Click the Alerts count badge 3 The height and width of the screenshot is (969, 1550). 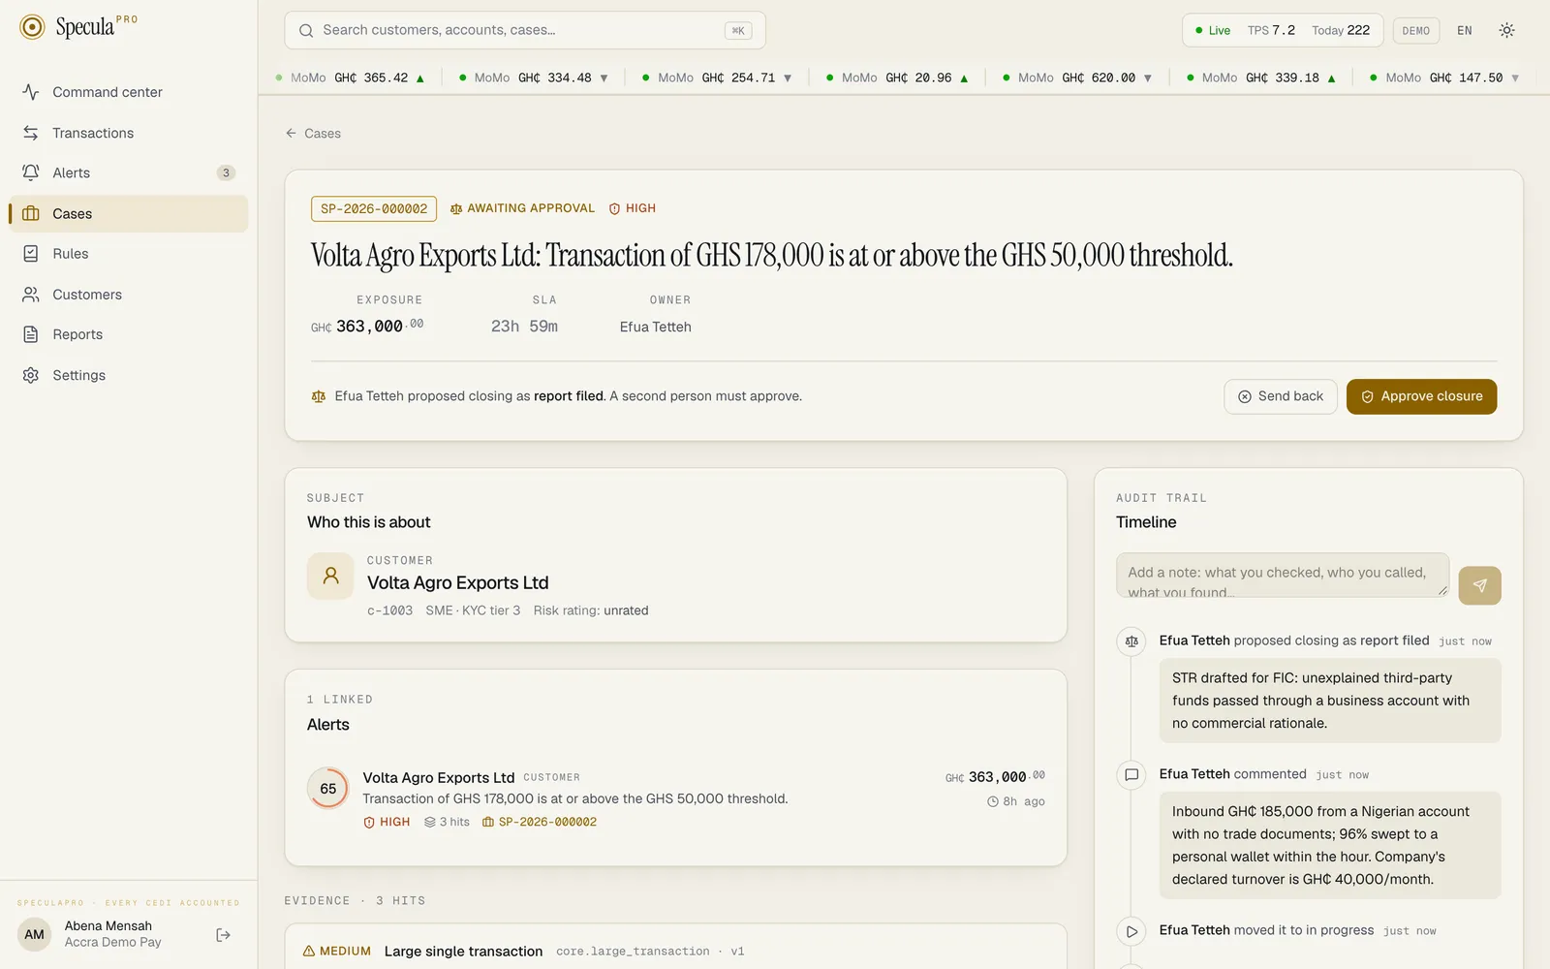pyautogui.click(x=226, y=172)
